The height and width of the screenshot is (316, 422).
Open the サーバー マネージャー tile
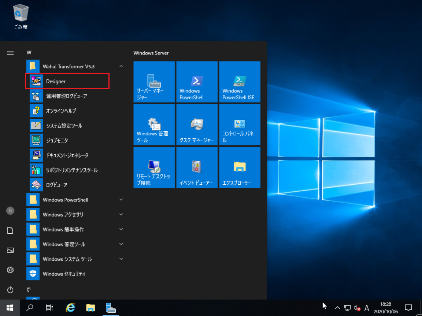tap(154, 82)
